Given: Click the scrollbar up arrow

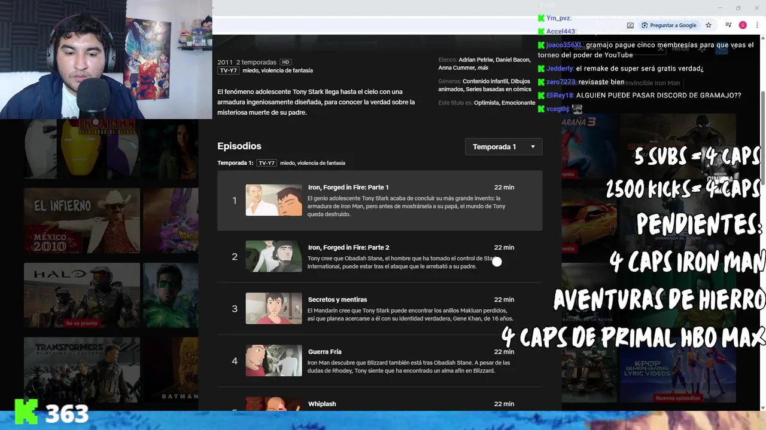Looking at the screenshot, I should tap(762, 39).
